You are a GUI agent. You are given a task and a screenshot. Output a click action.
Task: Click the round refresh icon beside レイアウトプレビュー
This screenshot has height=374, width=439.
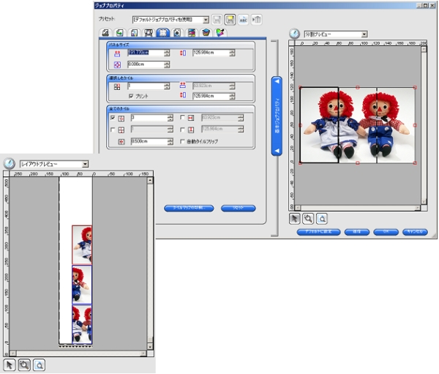coord(9,163)
